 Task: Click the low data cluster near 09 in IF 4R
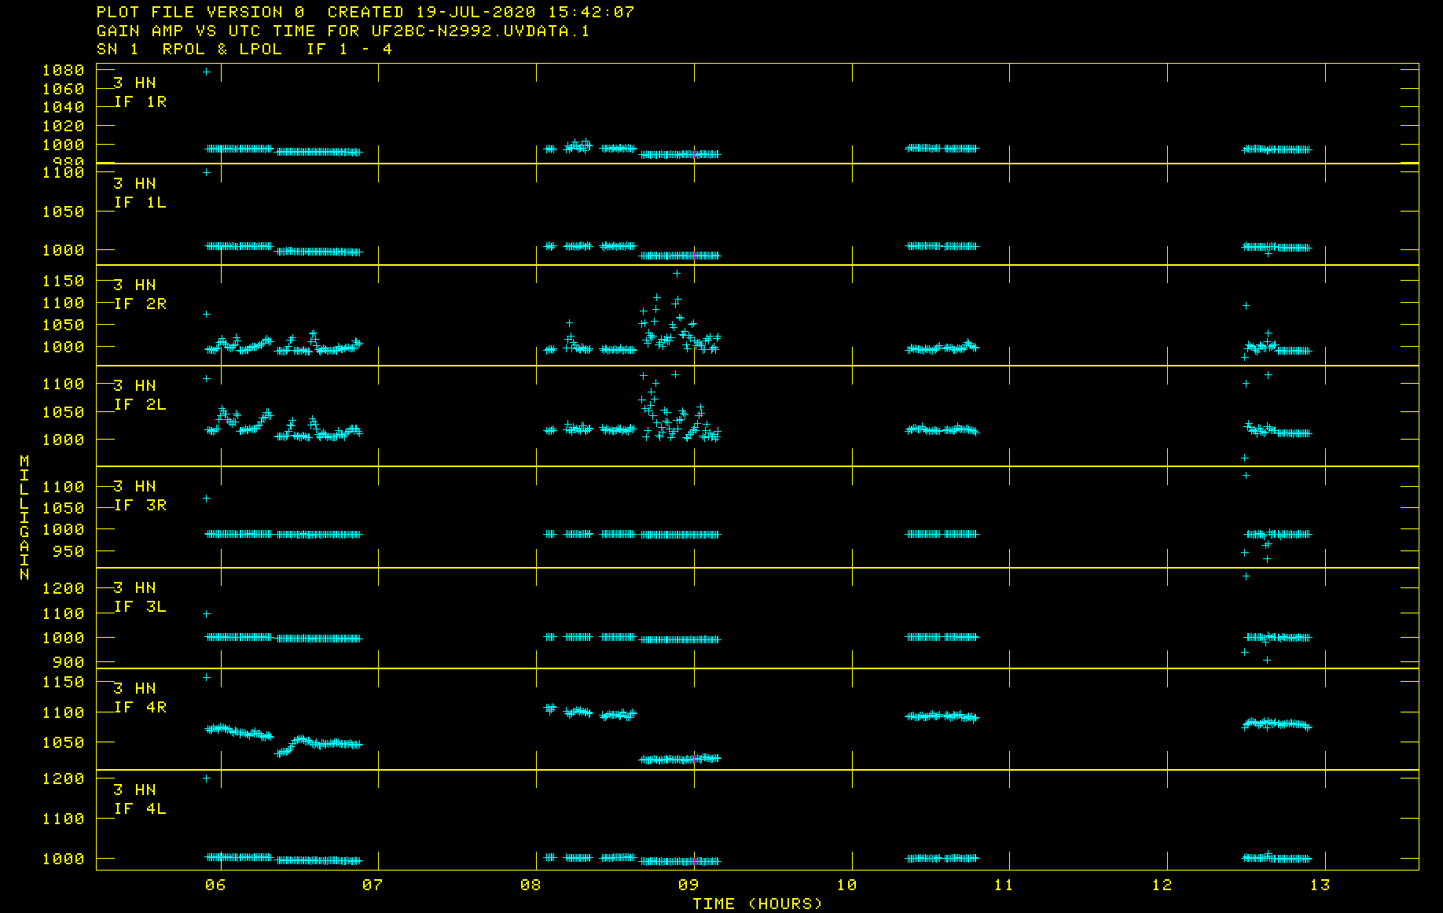680,759
